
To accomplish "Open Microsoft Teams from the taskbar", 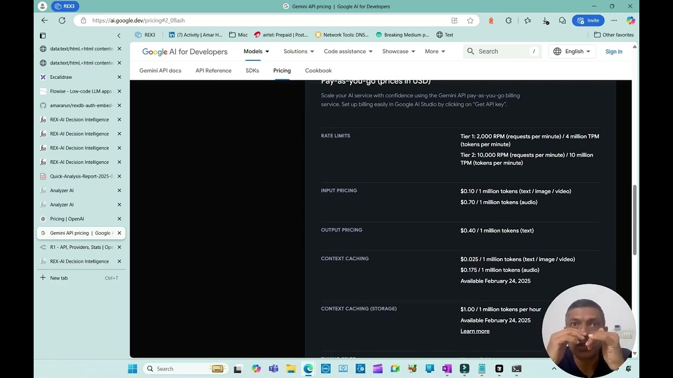I will point(273,369).
